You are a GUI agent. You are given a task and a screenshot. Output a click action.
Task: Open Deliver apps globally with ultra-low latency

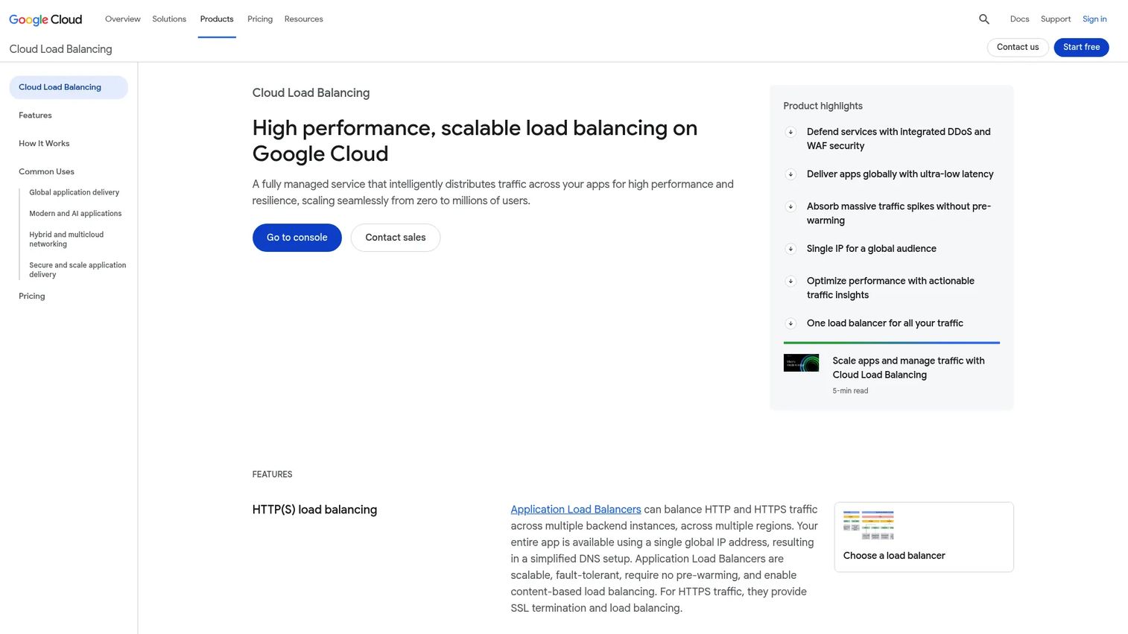point(900,174)
